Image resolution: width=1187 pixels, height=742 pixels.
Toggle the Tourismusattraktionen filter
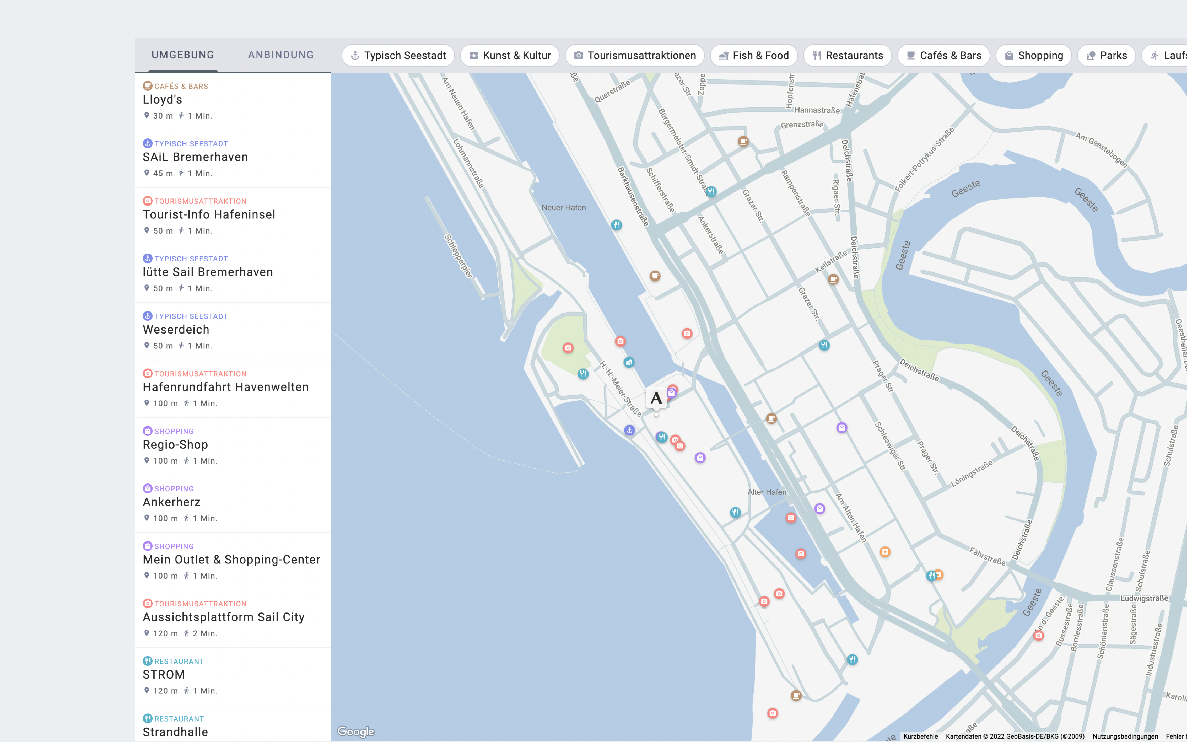[x=635, y=56]
